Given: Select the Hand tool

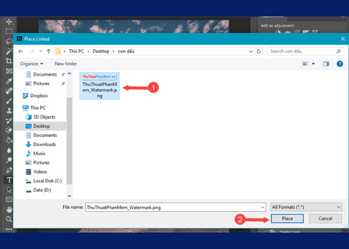Looking at the screenshot, I should pos(8,209).
